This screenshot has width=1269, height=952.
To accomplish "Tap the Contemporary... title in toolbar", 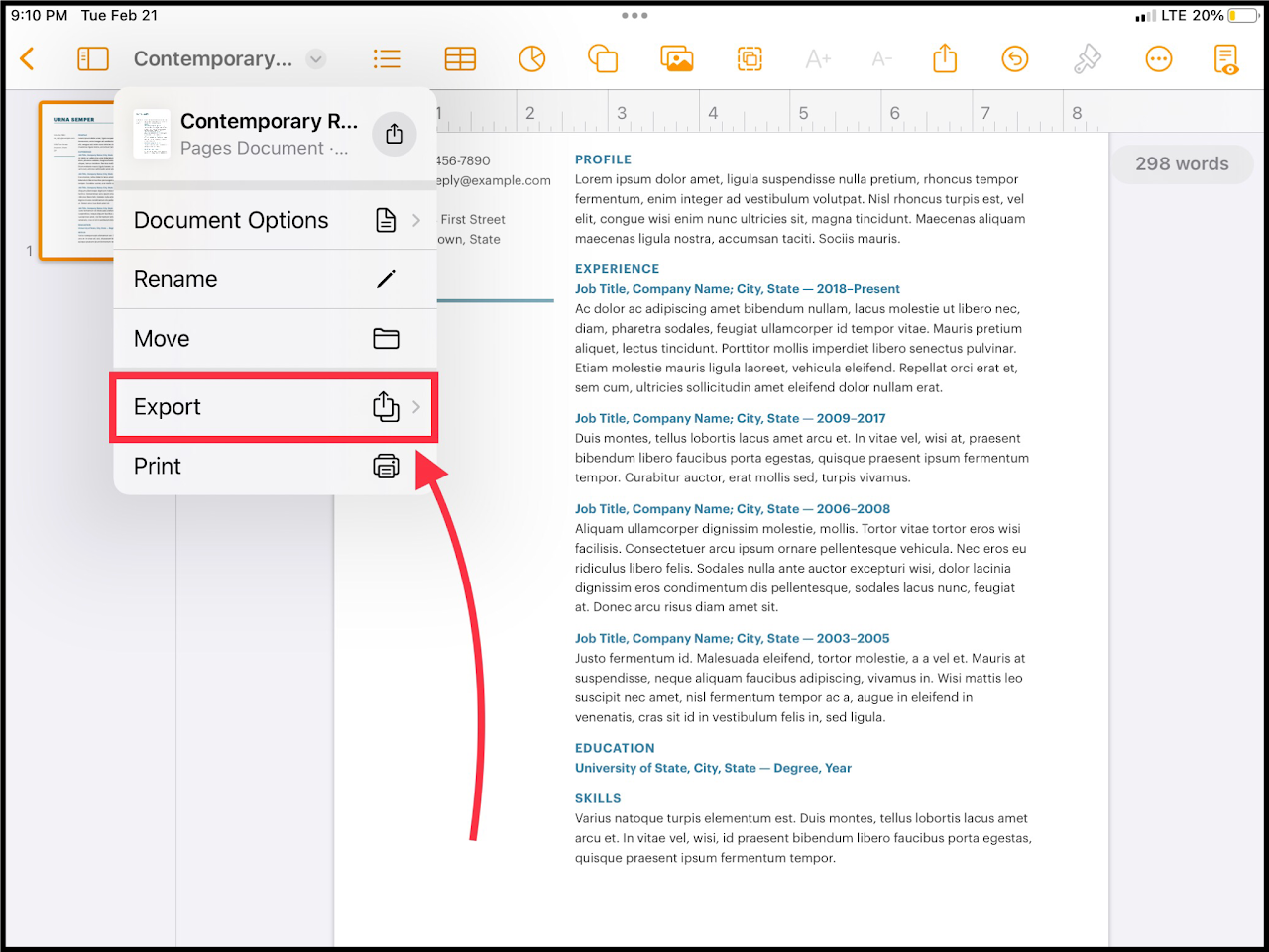I will (213, 59).
